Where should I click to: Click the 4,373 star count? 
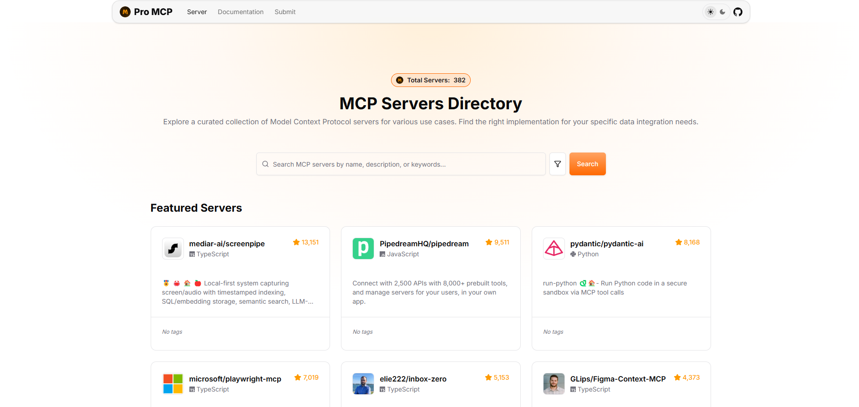[691, 377]
